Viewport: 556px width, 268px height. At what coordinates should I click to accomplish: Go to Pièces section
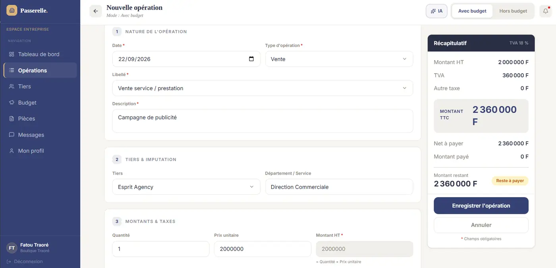click(x=40, y=119)
